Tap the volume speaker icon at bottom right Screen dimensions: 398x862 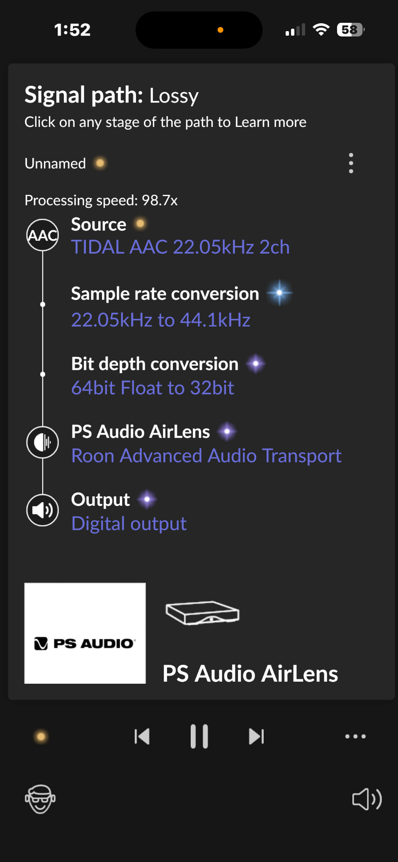pos(367,799)
